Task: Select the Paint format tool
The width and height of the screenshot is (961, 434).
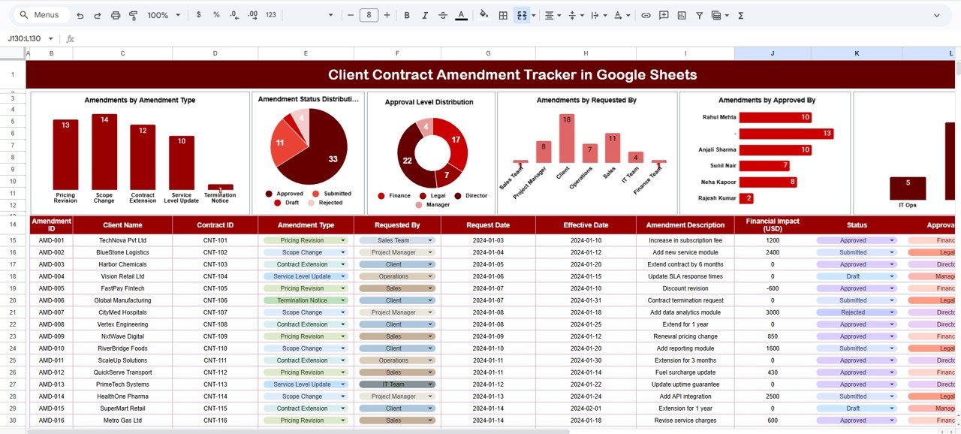Action: click(134, 14)
